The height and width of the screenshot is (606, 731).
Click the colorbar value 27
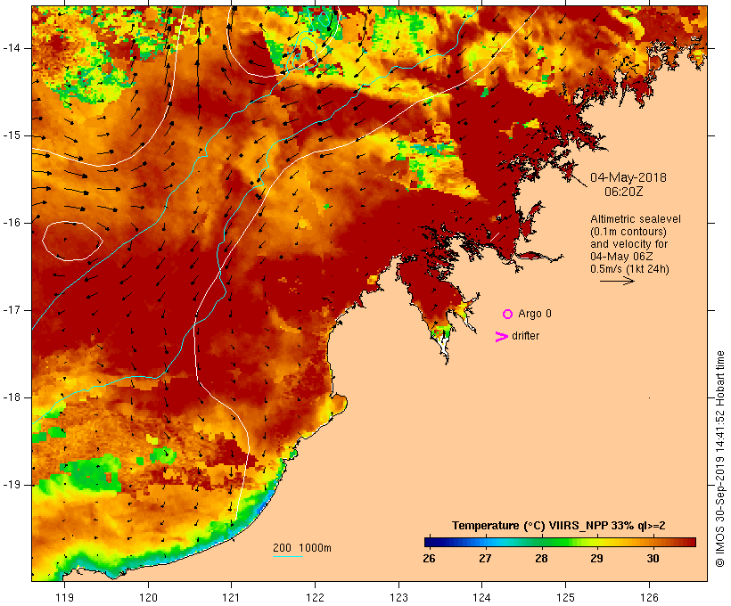(485, 559)
